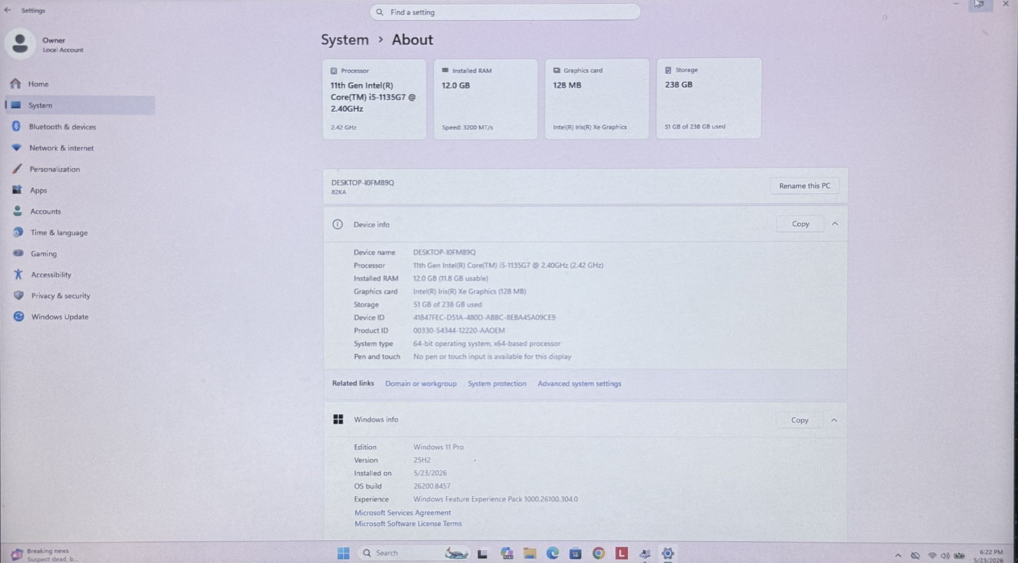Focus the Find a setting search box
Screen dimensions: 1018x563
[x=505, y=12]
